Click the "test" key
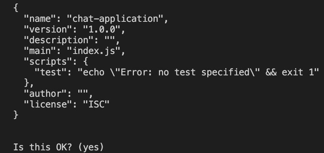Image resolution: width=324 pixels, height=153 pixels. click(x=51, y=73)
